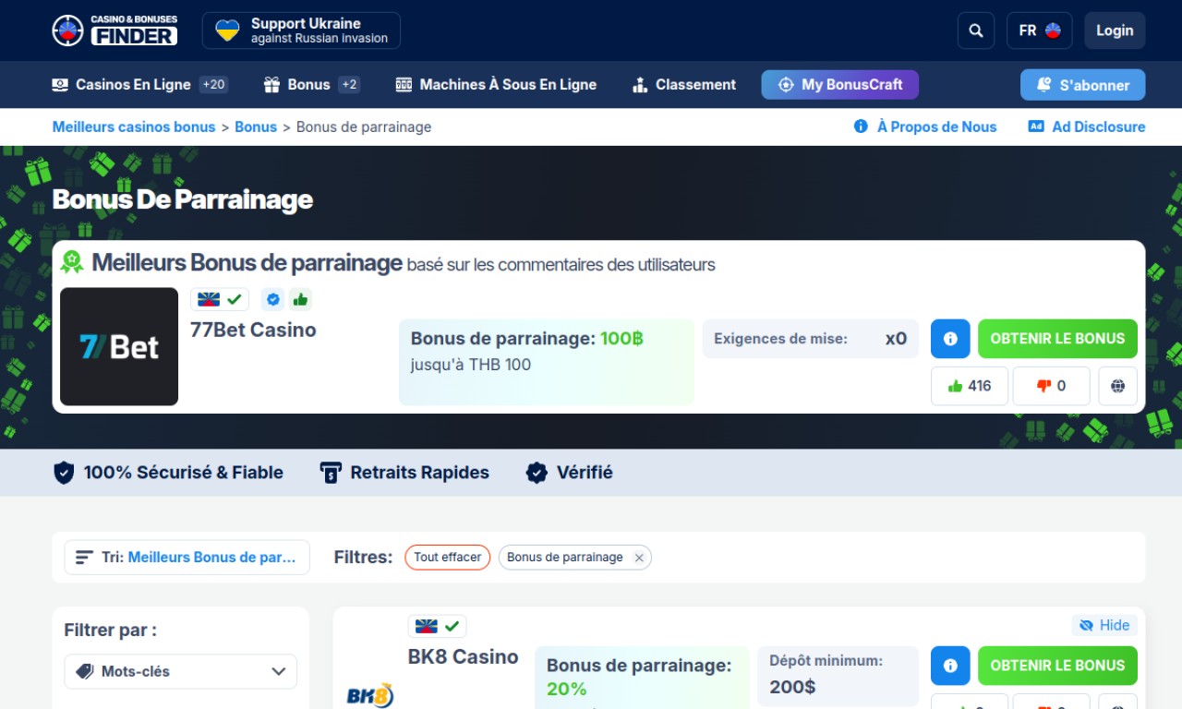
Task: Click the 77Bet Casino title
Action: (253, 330)
